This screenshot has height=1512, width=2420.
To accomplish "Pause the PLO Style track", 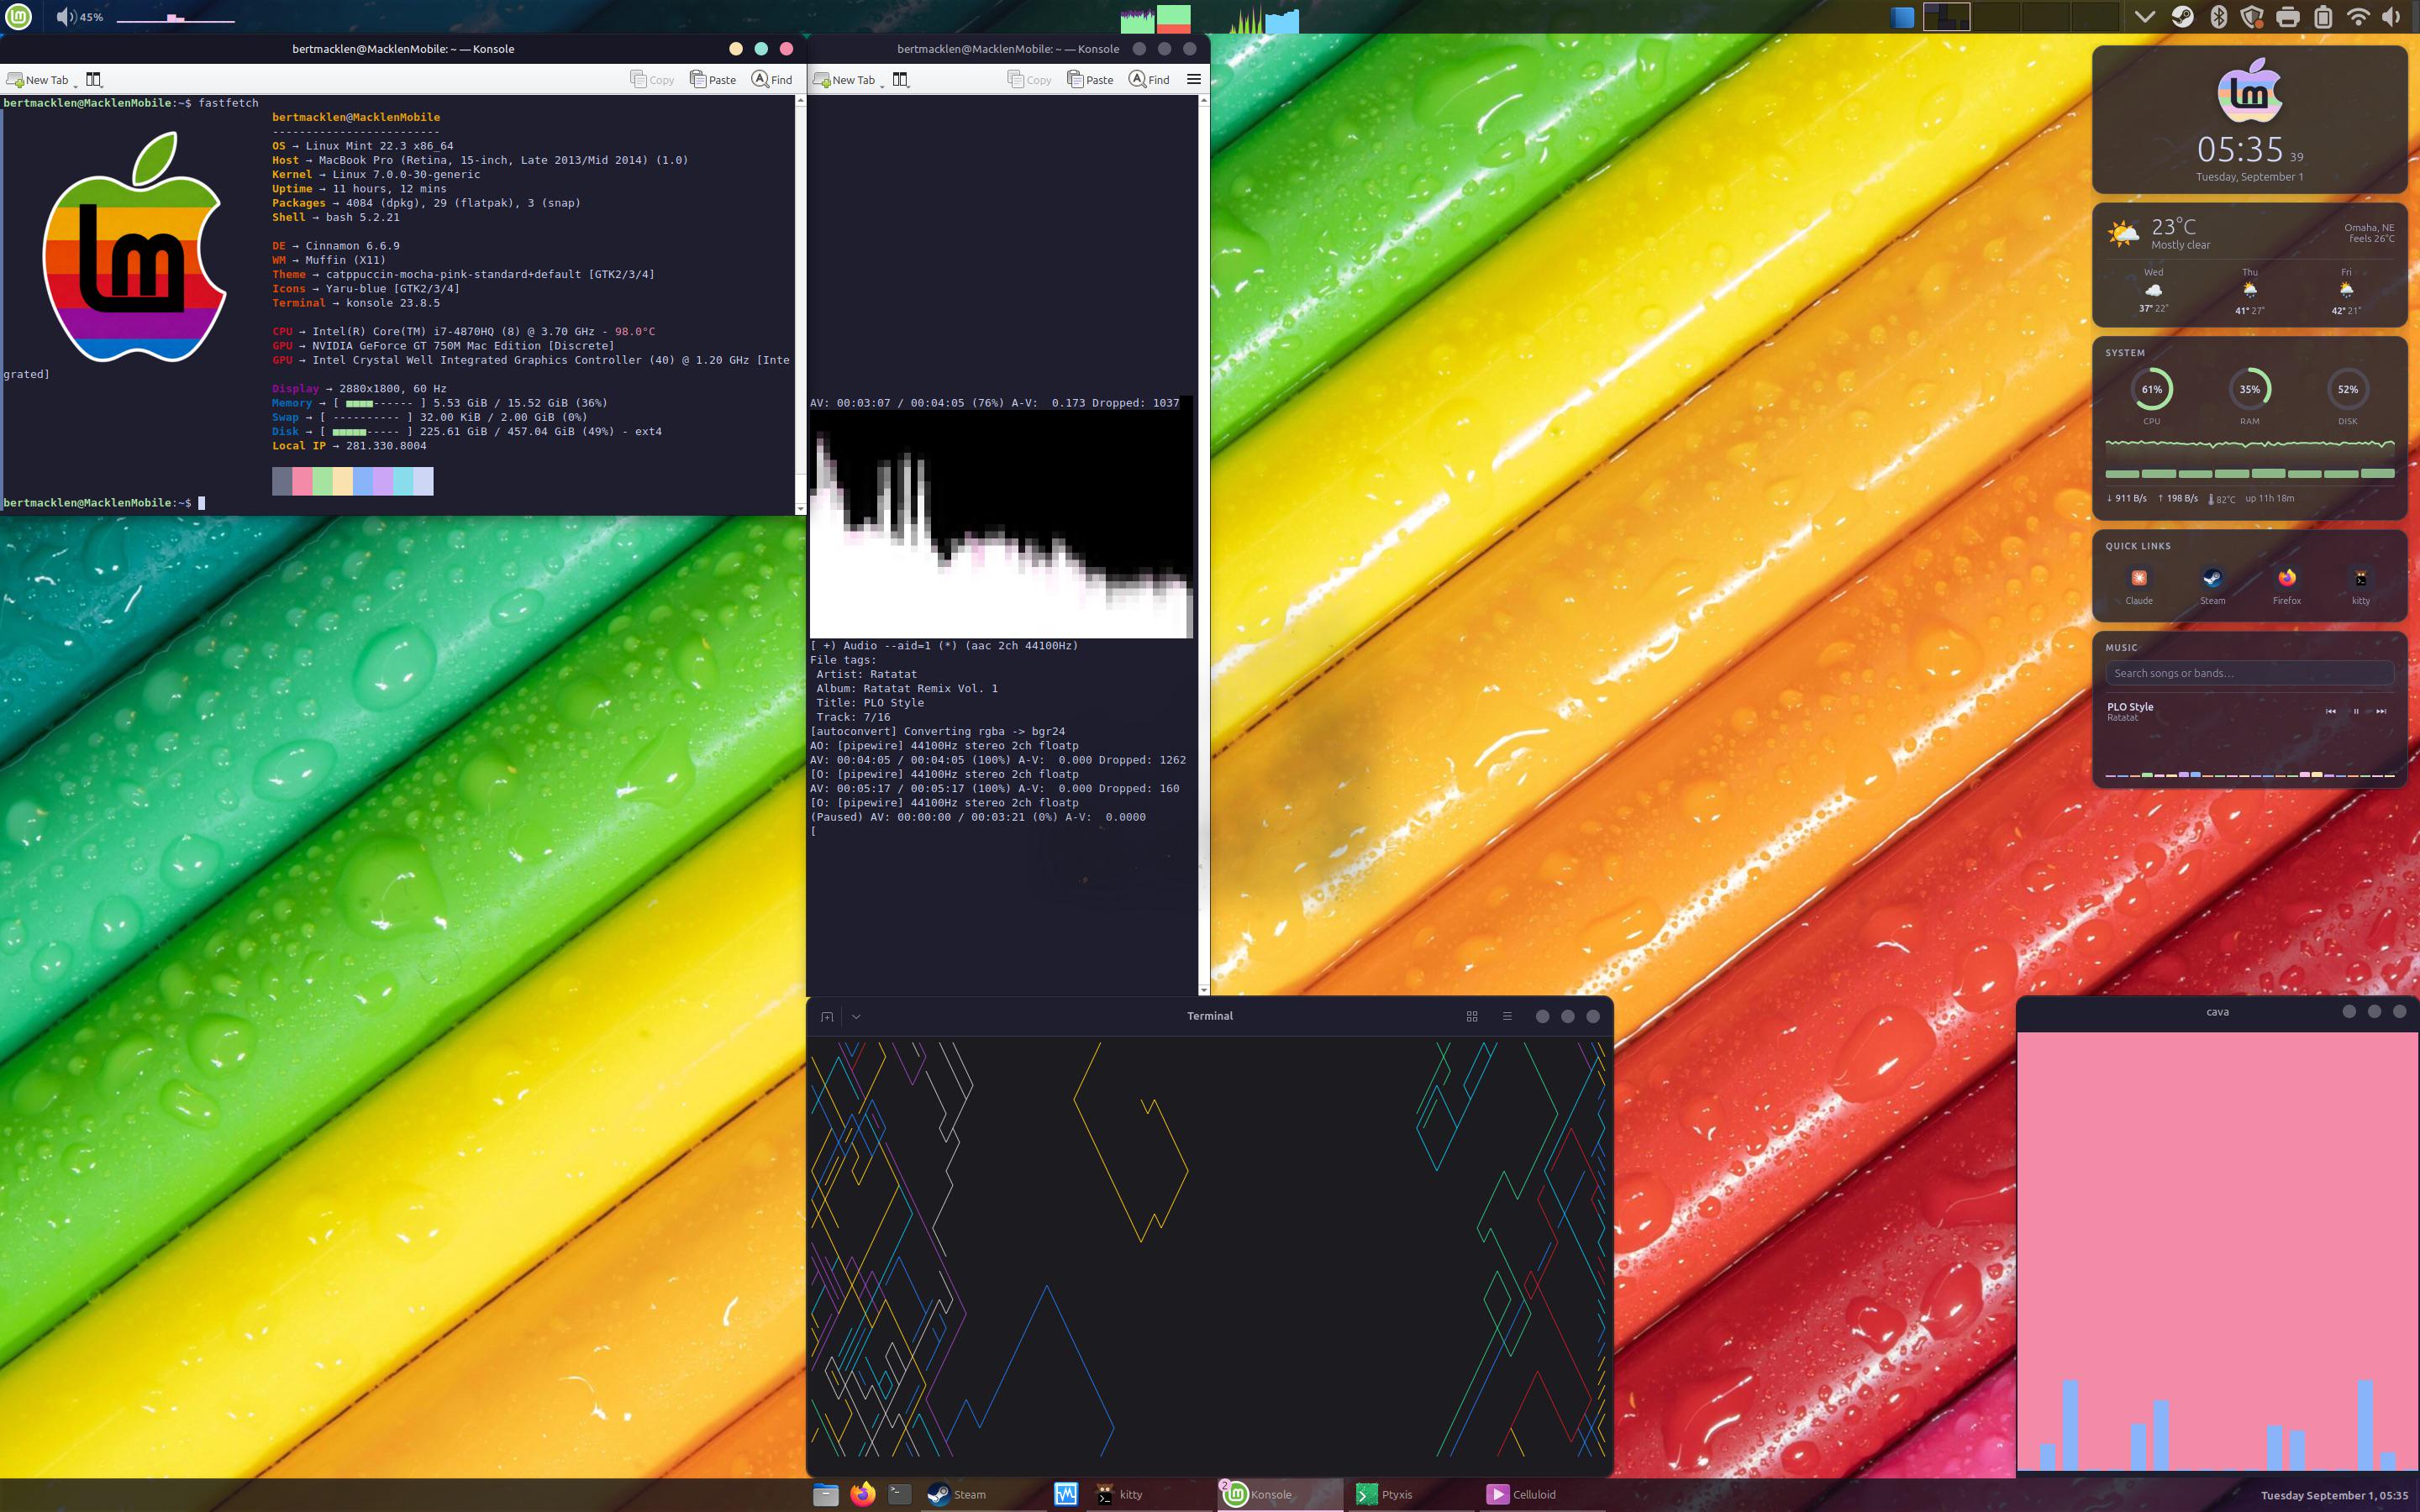I will [2355, 711].
